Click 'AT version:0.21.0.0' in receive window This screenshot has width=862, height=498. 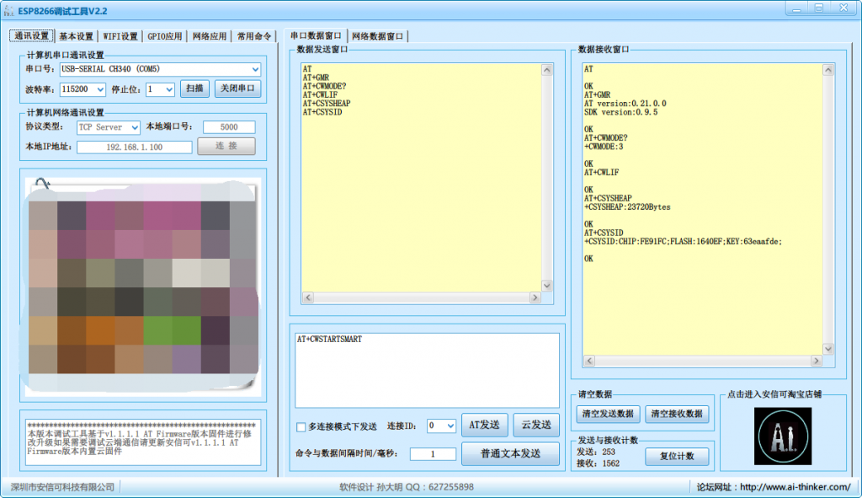625,104
